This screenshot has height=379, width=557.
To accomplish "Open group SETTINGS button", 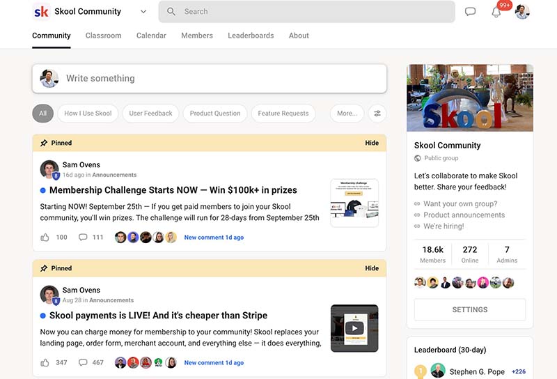I will 469,309.
